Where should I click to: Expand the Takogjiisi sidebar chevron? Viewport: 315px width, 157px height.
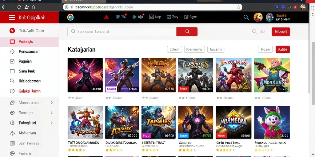(52, 123)
